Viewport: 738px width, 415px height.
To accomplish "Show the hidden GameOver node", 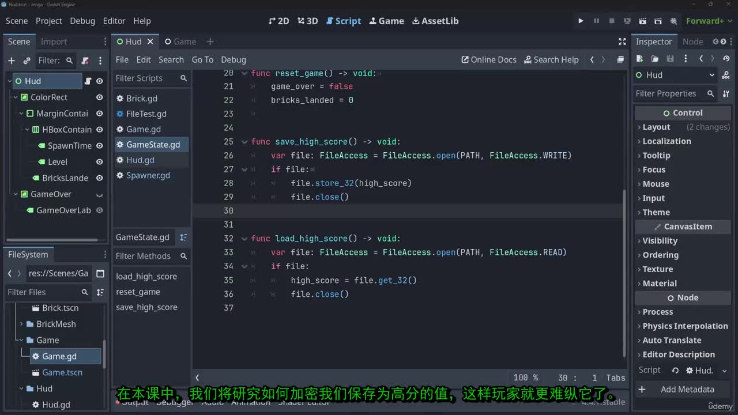I will click(x=99, y=194).
